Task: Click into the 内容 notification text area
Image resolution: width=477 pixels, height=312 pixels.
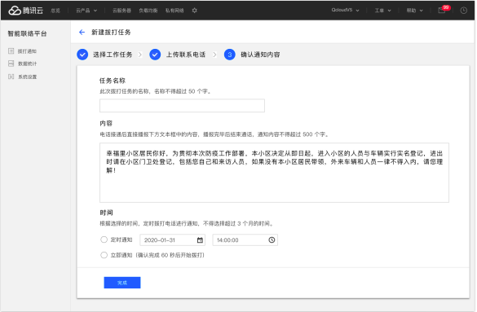Action: (275, 173)
